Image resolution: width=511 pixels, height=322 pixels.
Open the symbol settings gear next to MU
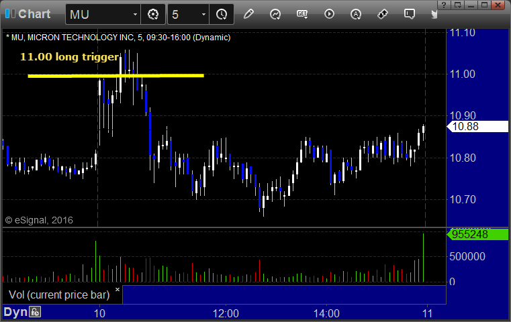[153, 14]
